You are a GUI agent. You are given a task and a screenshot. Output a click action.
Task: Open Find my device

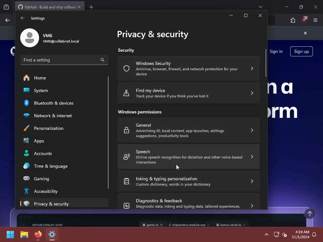189,93
